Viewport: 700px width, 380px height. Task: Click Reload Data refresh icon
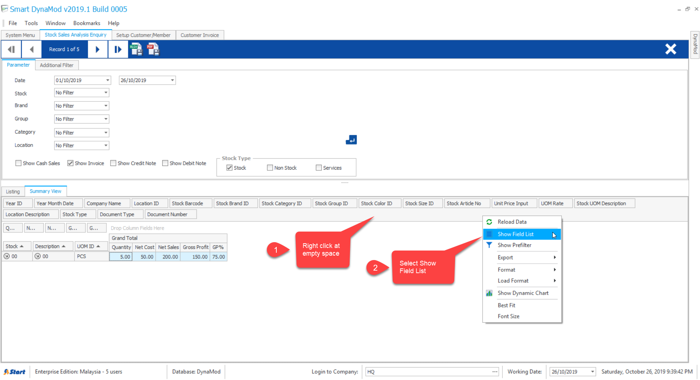pos(489,222)
